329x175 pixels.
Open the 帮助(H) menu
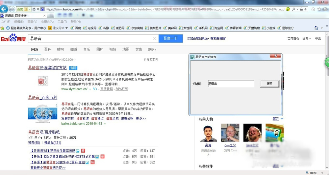tap(76, 22)
